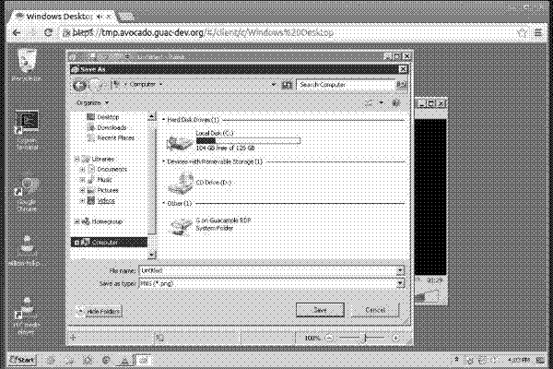The image size is (553, 369).
Task: Bookmark this page with the star
Action: 522,33
